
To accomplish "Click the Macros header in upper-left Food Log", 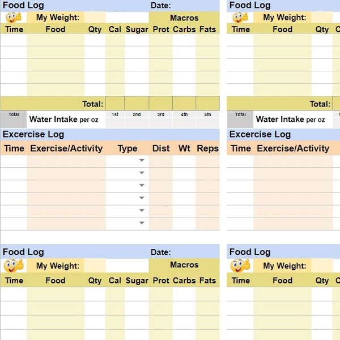I will (x=184, y=18).
